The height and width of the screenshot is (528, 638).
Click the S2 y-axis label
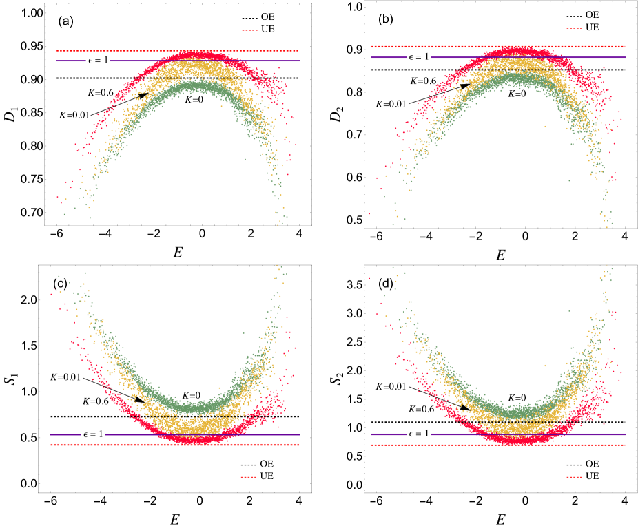point(338,379)
